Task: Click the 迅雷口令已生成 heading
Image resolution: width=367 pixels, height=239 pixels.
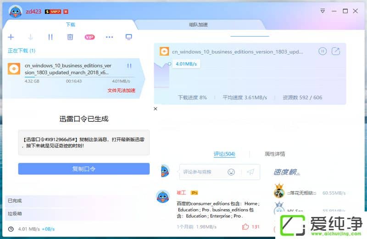Action: [x=84, y=119]
